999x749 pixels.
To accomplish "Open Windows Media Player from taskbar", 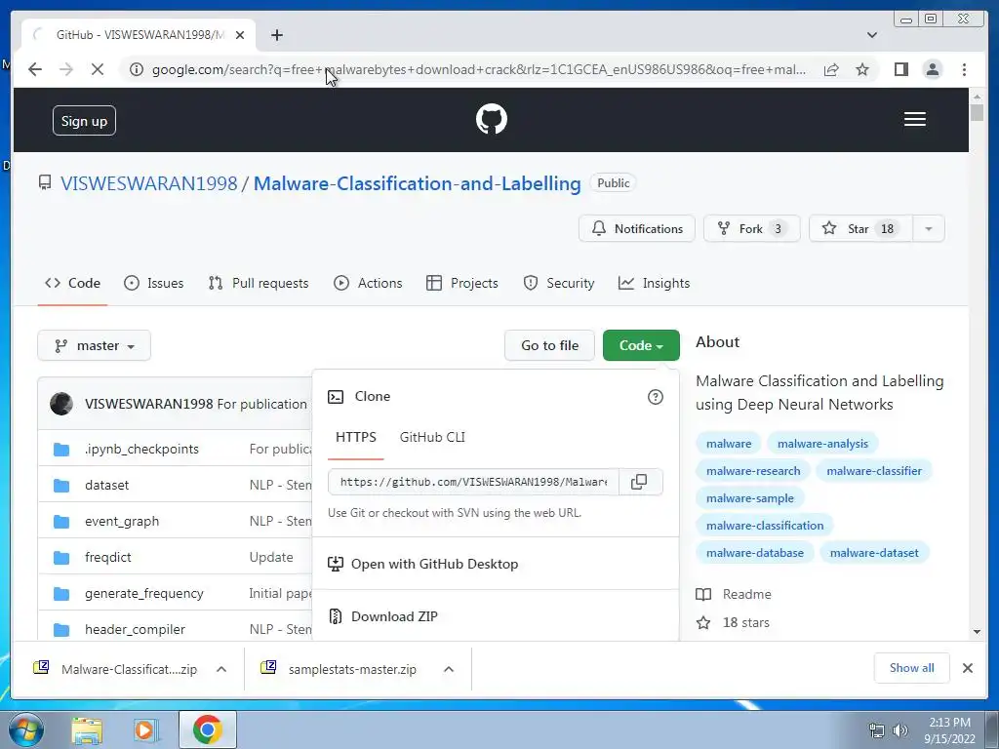I will point(146,729).
